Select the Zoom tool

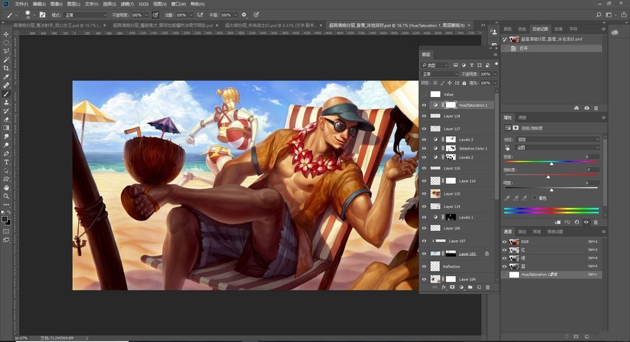[6, 196]
